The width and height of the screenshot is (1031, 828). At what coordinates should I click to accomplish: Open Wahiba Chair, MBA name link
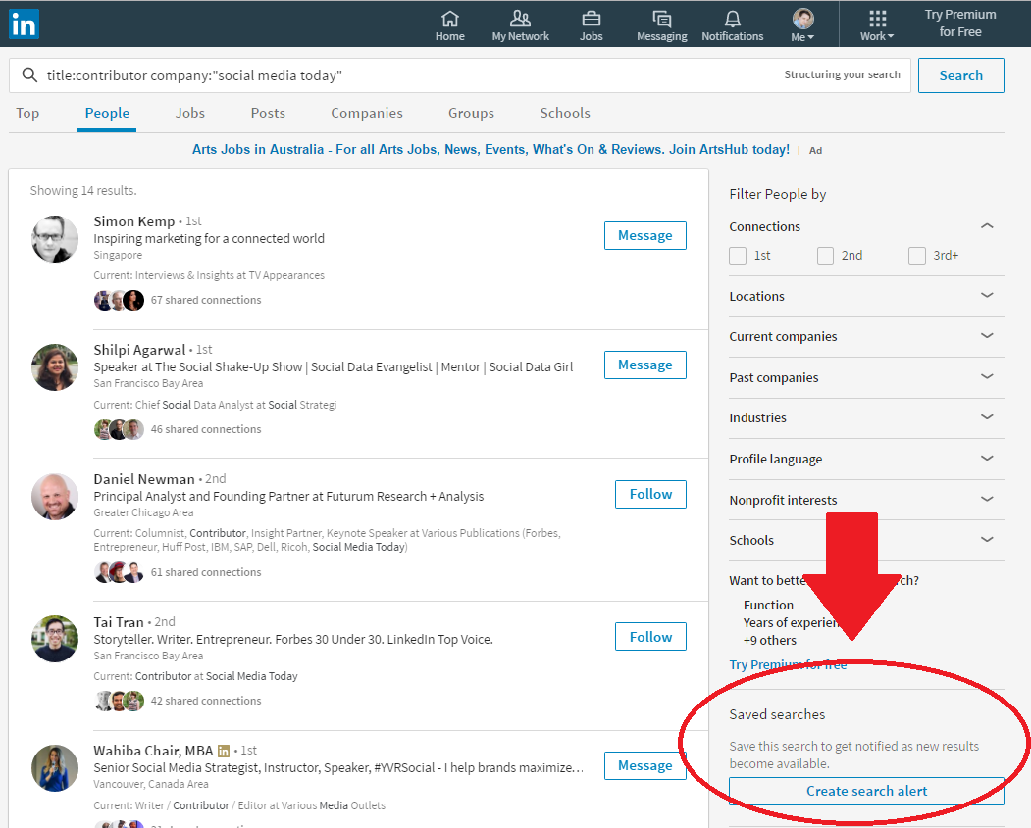153,751
